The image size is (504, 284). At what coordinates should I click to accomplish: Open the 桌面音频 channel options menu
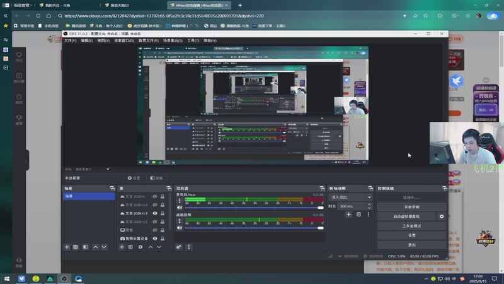point(180,221)
